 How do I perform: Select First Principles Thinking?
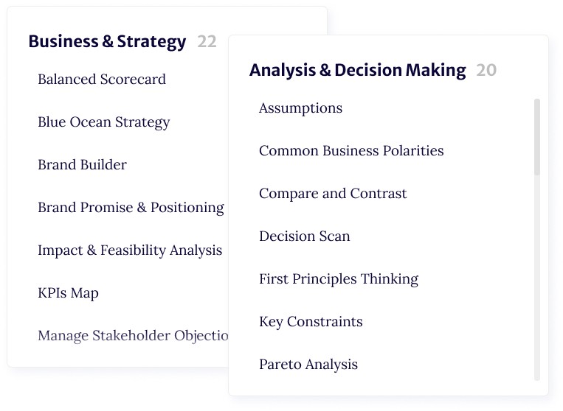tap(339, 279)
